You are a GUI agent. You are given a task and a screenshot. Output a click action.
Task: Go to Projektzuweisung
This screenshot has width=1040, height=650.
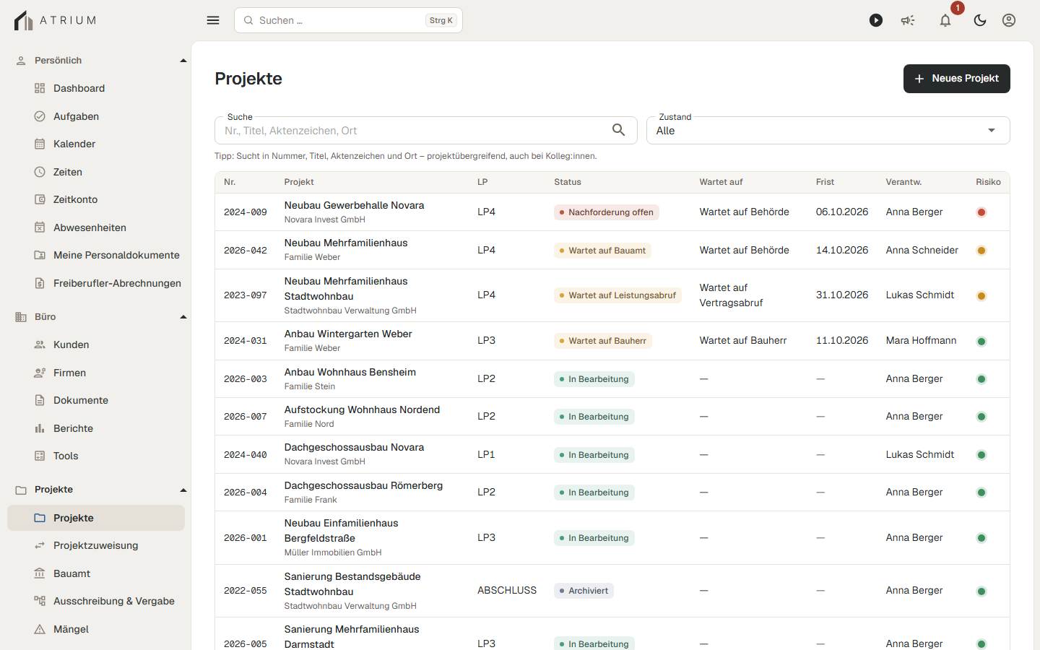[96, 545]
